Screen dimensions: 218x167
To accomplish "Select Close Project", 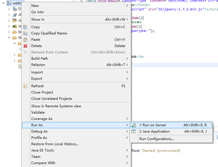I will (x=76, y=92).
